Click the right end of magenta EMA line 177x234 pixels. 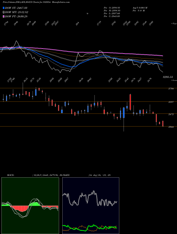tap(162, 56)
